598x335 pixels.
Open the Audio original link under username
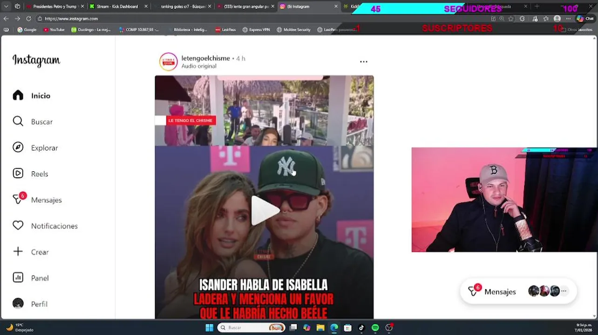click(199, 66)
